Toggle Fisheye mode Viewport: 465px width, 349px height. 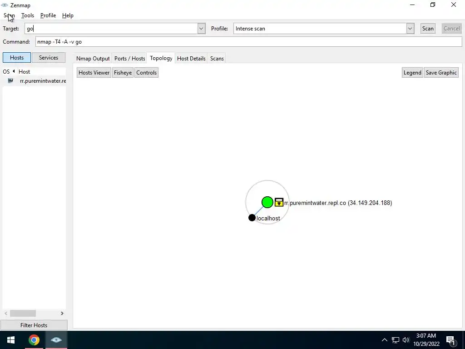coord(123,73)
